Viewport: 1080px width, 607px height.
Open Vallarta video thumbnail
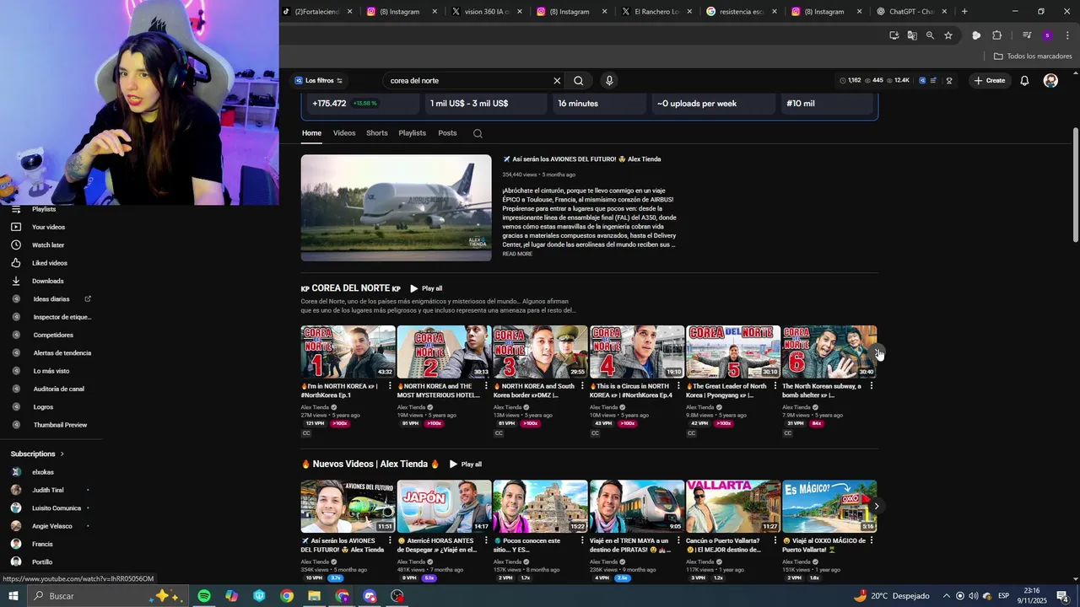coord(732,507)
